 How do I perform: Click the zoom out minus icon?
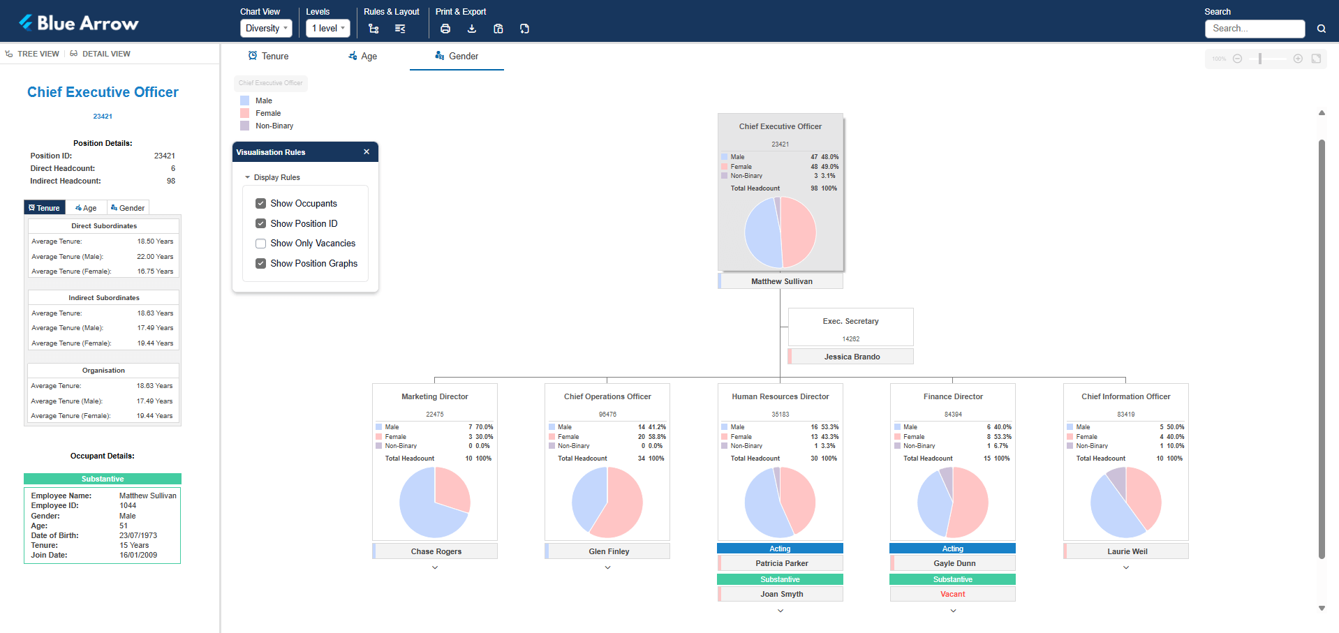point(1237,59)
